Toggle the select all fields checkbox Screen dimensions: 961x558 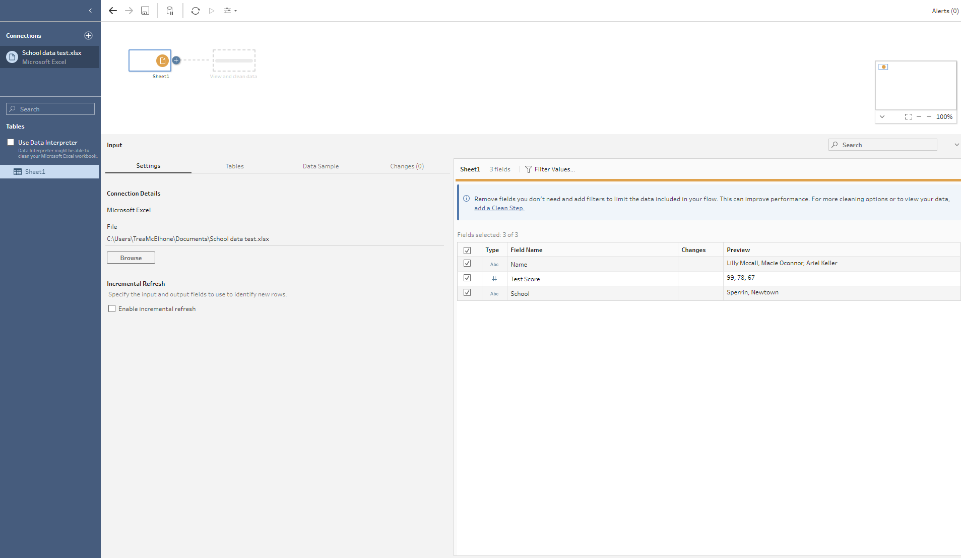click(467, 250)
